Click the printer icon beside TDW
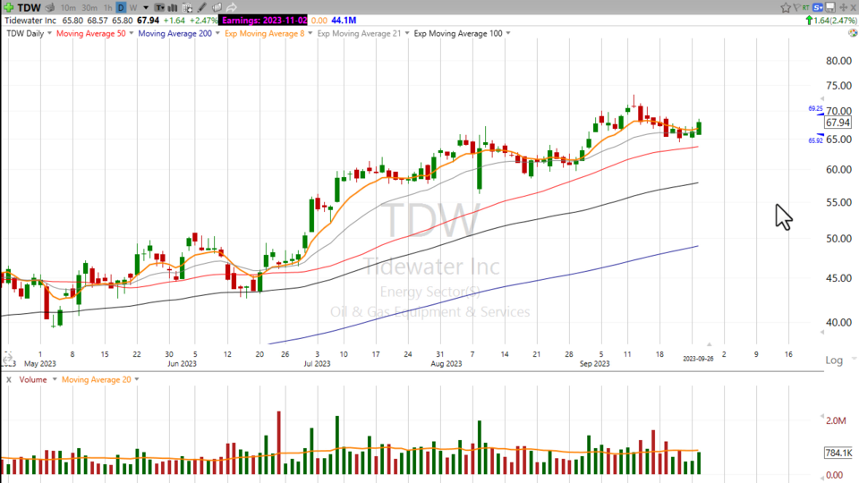This screenshot has height=483, width=859. click(50, 8)
